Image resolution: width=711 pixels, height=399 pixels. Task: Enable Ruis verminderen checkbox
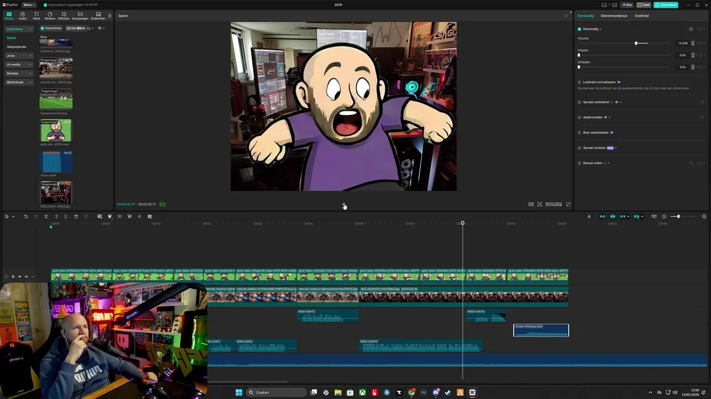tap(579, 132)
